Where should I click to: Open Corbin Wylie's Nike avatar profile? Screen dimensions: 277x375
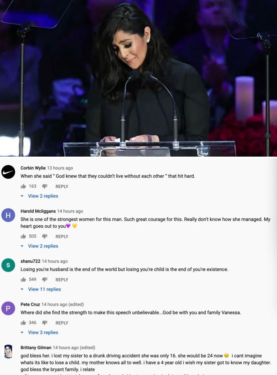tap(8, 172)
